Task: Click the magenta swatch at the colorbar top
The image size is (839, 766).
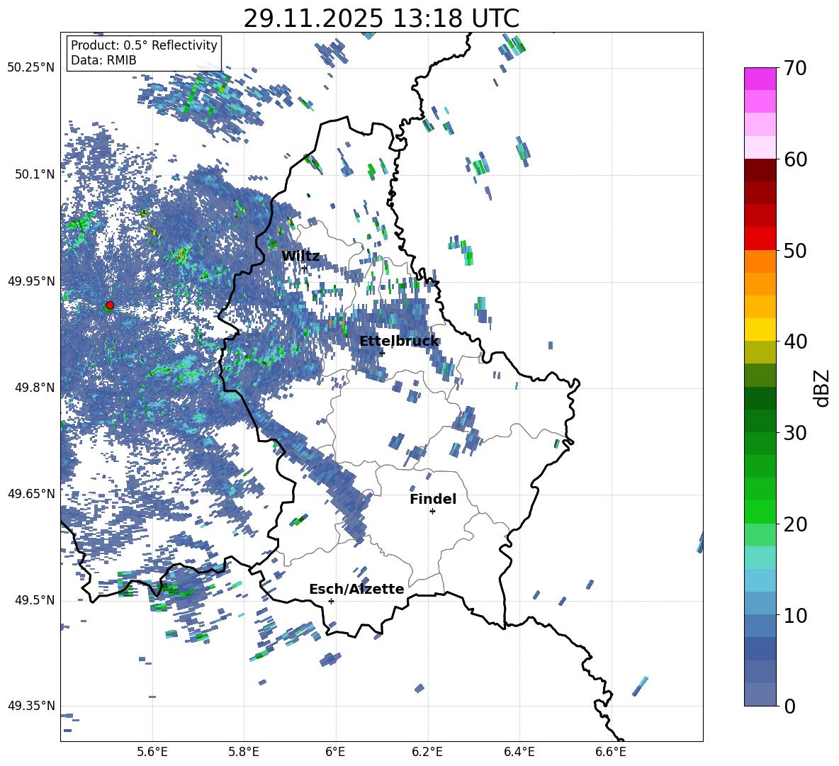Action: (760, 79)
